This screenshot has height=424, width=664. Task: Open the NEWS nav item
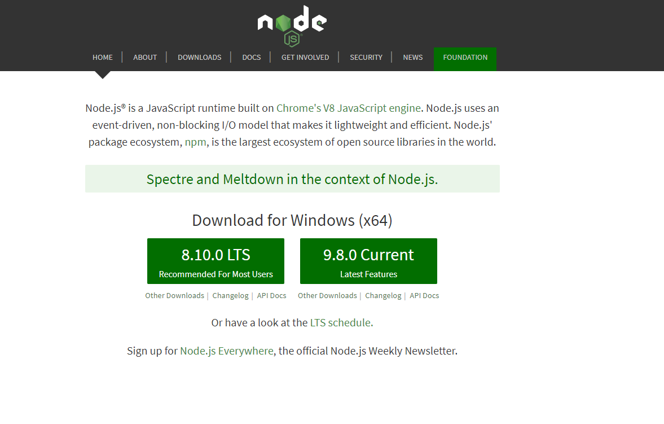(413, 57)
